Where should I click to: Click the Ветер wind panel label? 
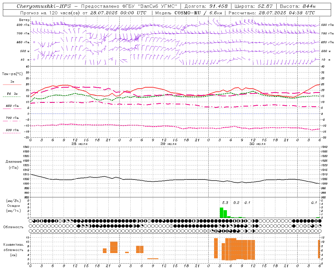pyautogui.click(x=24, y=20)
